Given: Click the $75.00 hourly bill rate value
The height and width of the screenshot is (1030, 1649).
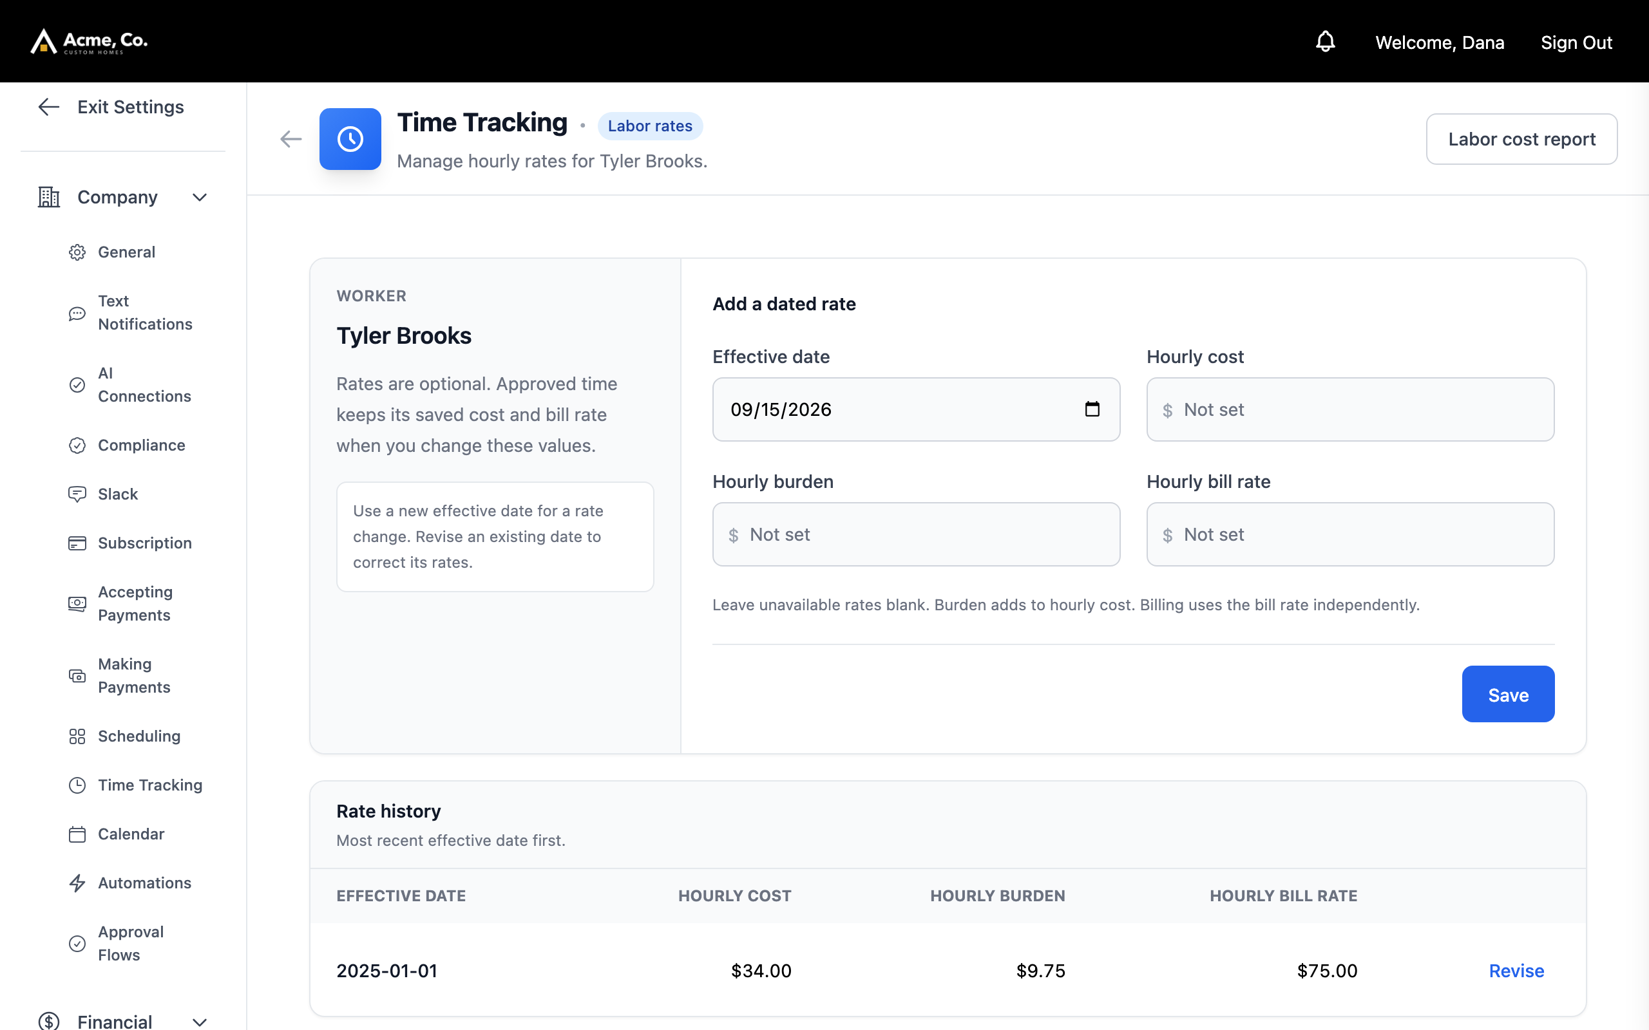Looking at the screenshot, I should pos(1327,971).
